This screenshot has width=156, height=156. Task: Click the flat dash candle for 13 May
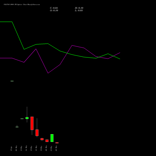[22, 119]
